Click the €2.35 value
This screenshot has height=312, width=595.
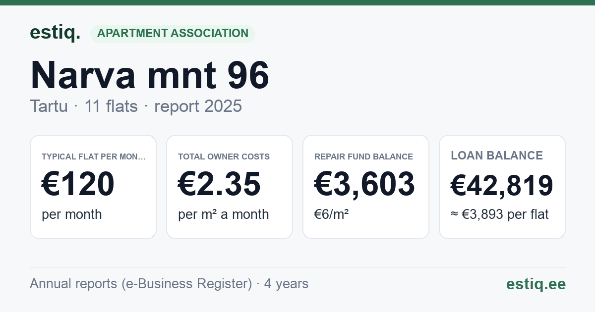click(219, 184)
